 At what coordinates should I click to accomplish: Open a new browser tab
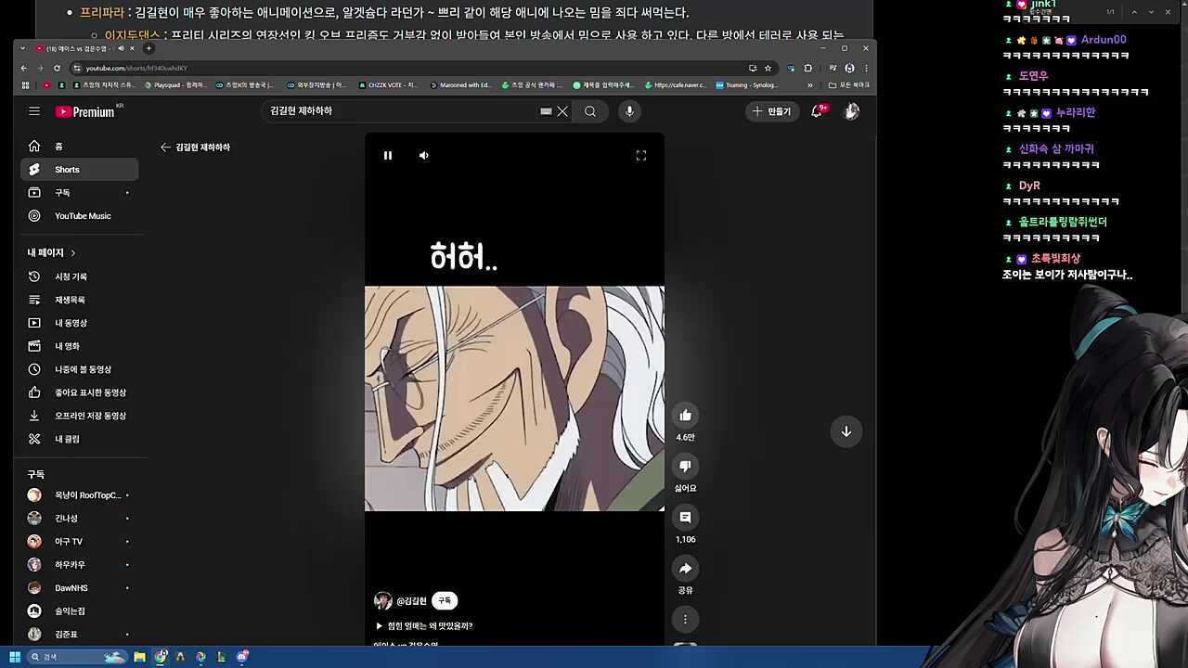pos(148,48)
